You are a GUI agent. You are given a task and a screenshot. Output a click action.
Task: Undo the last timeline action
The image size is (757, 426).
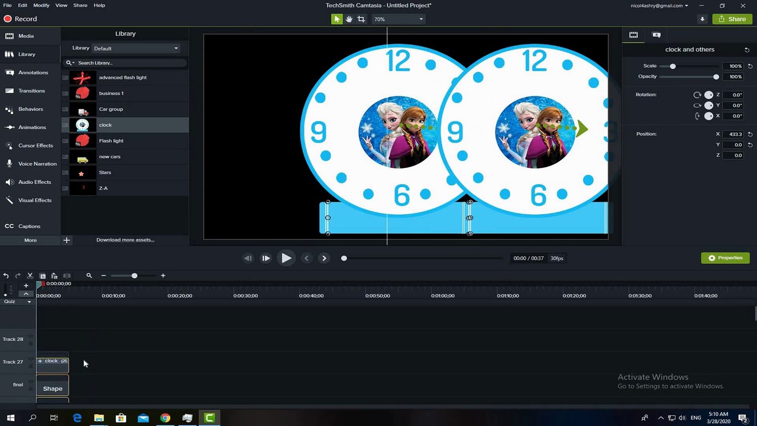6,276
